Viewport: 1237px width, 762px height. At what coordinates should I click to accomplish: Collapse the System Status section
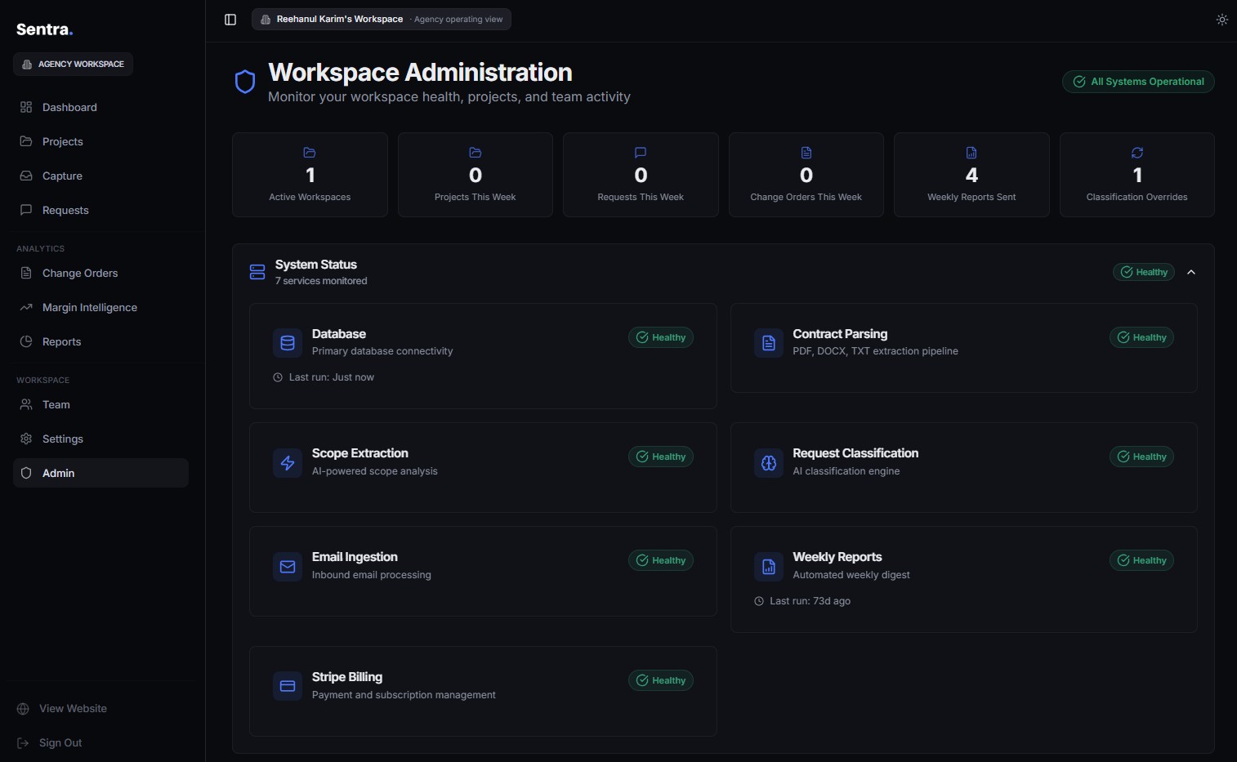1191,272
